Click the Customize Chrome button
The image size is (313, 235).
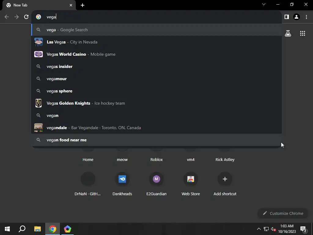click(x=283, y=213)
